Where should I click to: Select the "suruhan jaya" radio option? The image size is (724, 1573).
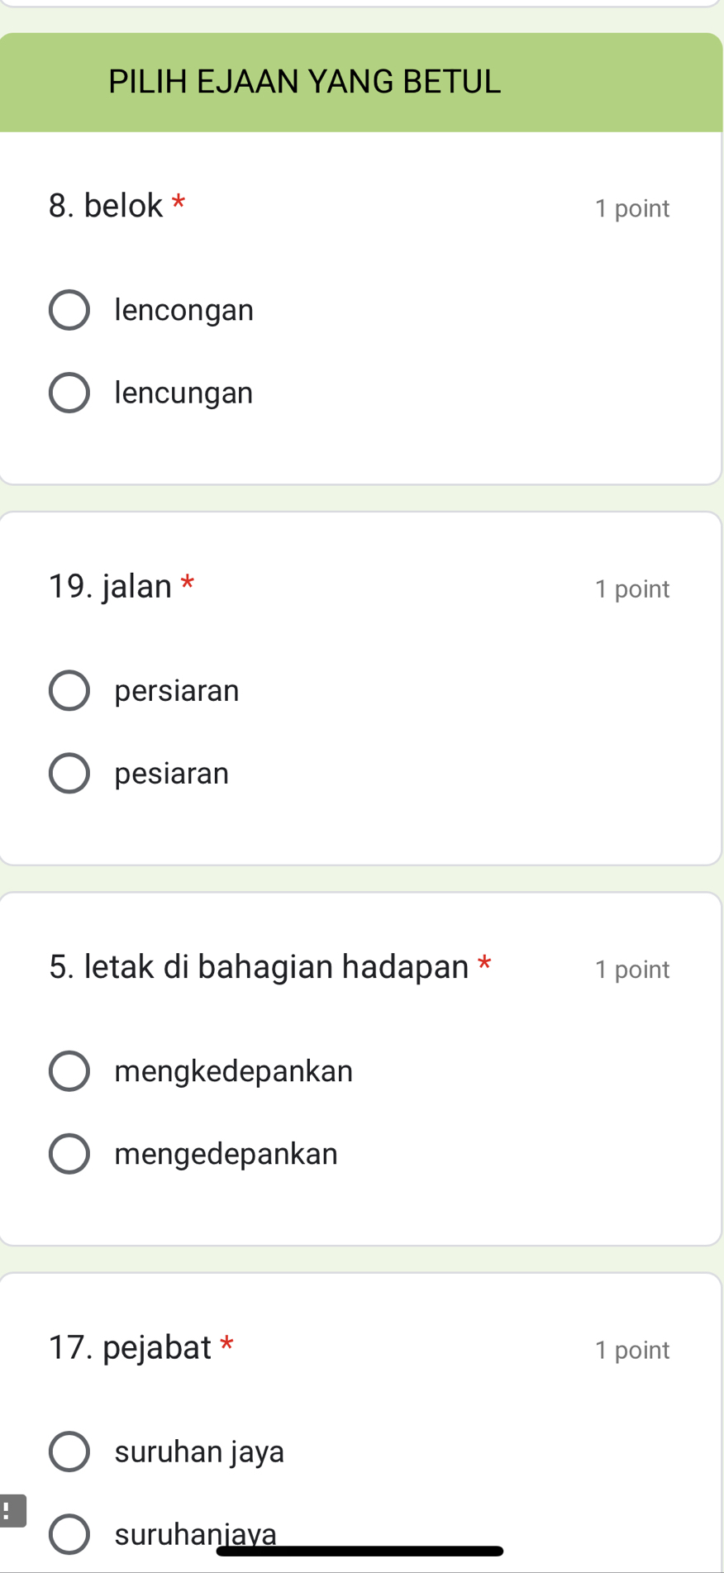tap(69, 1451)
